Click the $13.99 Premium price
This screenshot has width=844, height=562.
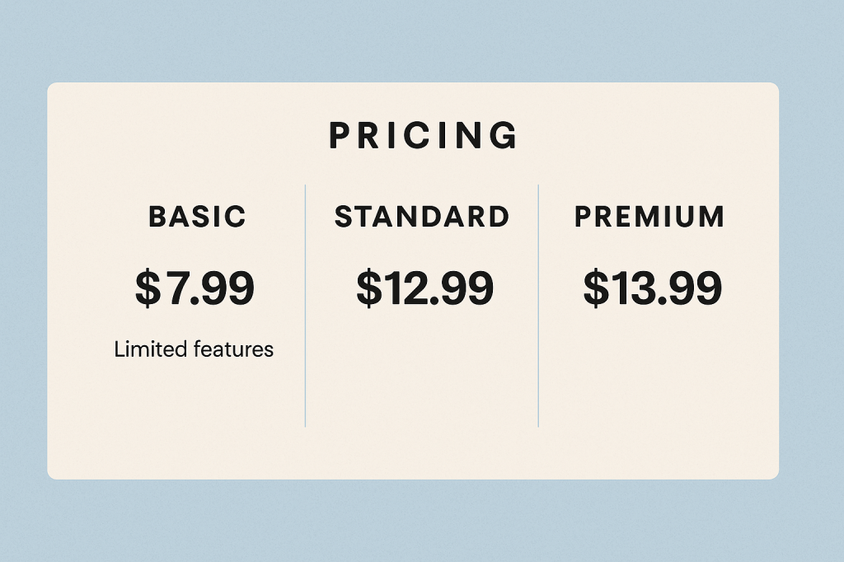[x=652, y=288]
